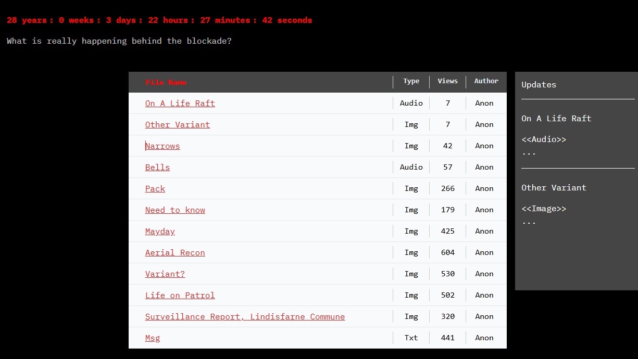The image size is (638, 359).
Task: Open "Surveillance Report, Lindisfarne Commune"
Action: coord(245,316)
